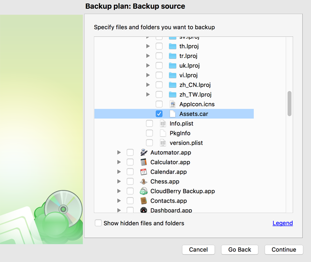This screenshot has width=311, height=262.
Task: Expand the th.lproj folder
Action: click(148, 46)
